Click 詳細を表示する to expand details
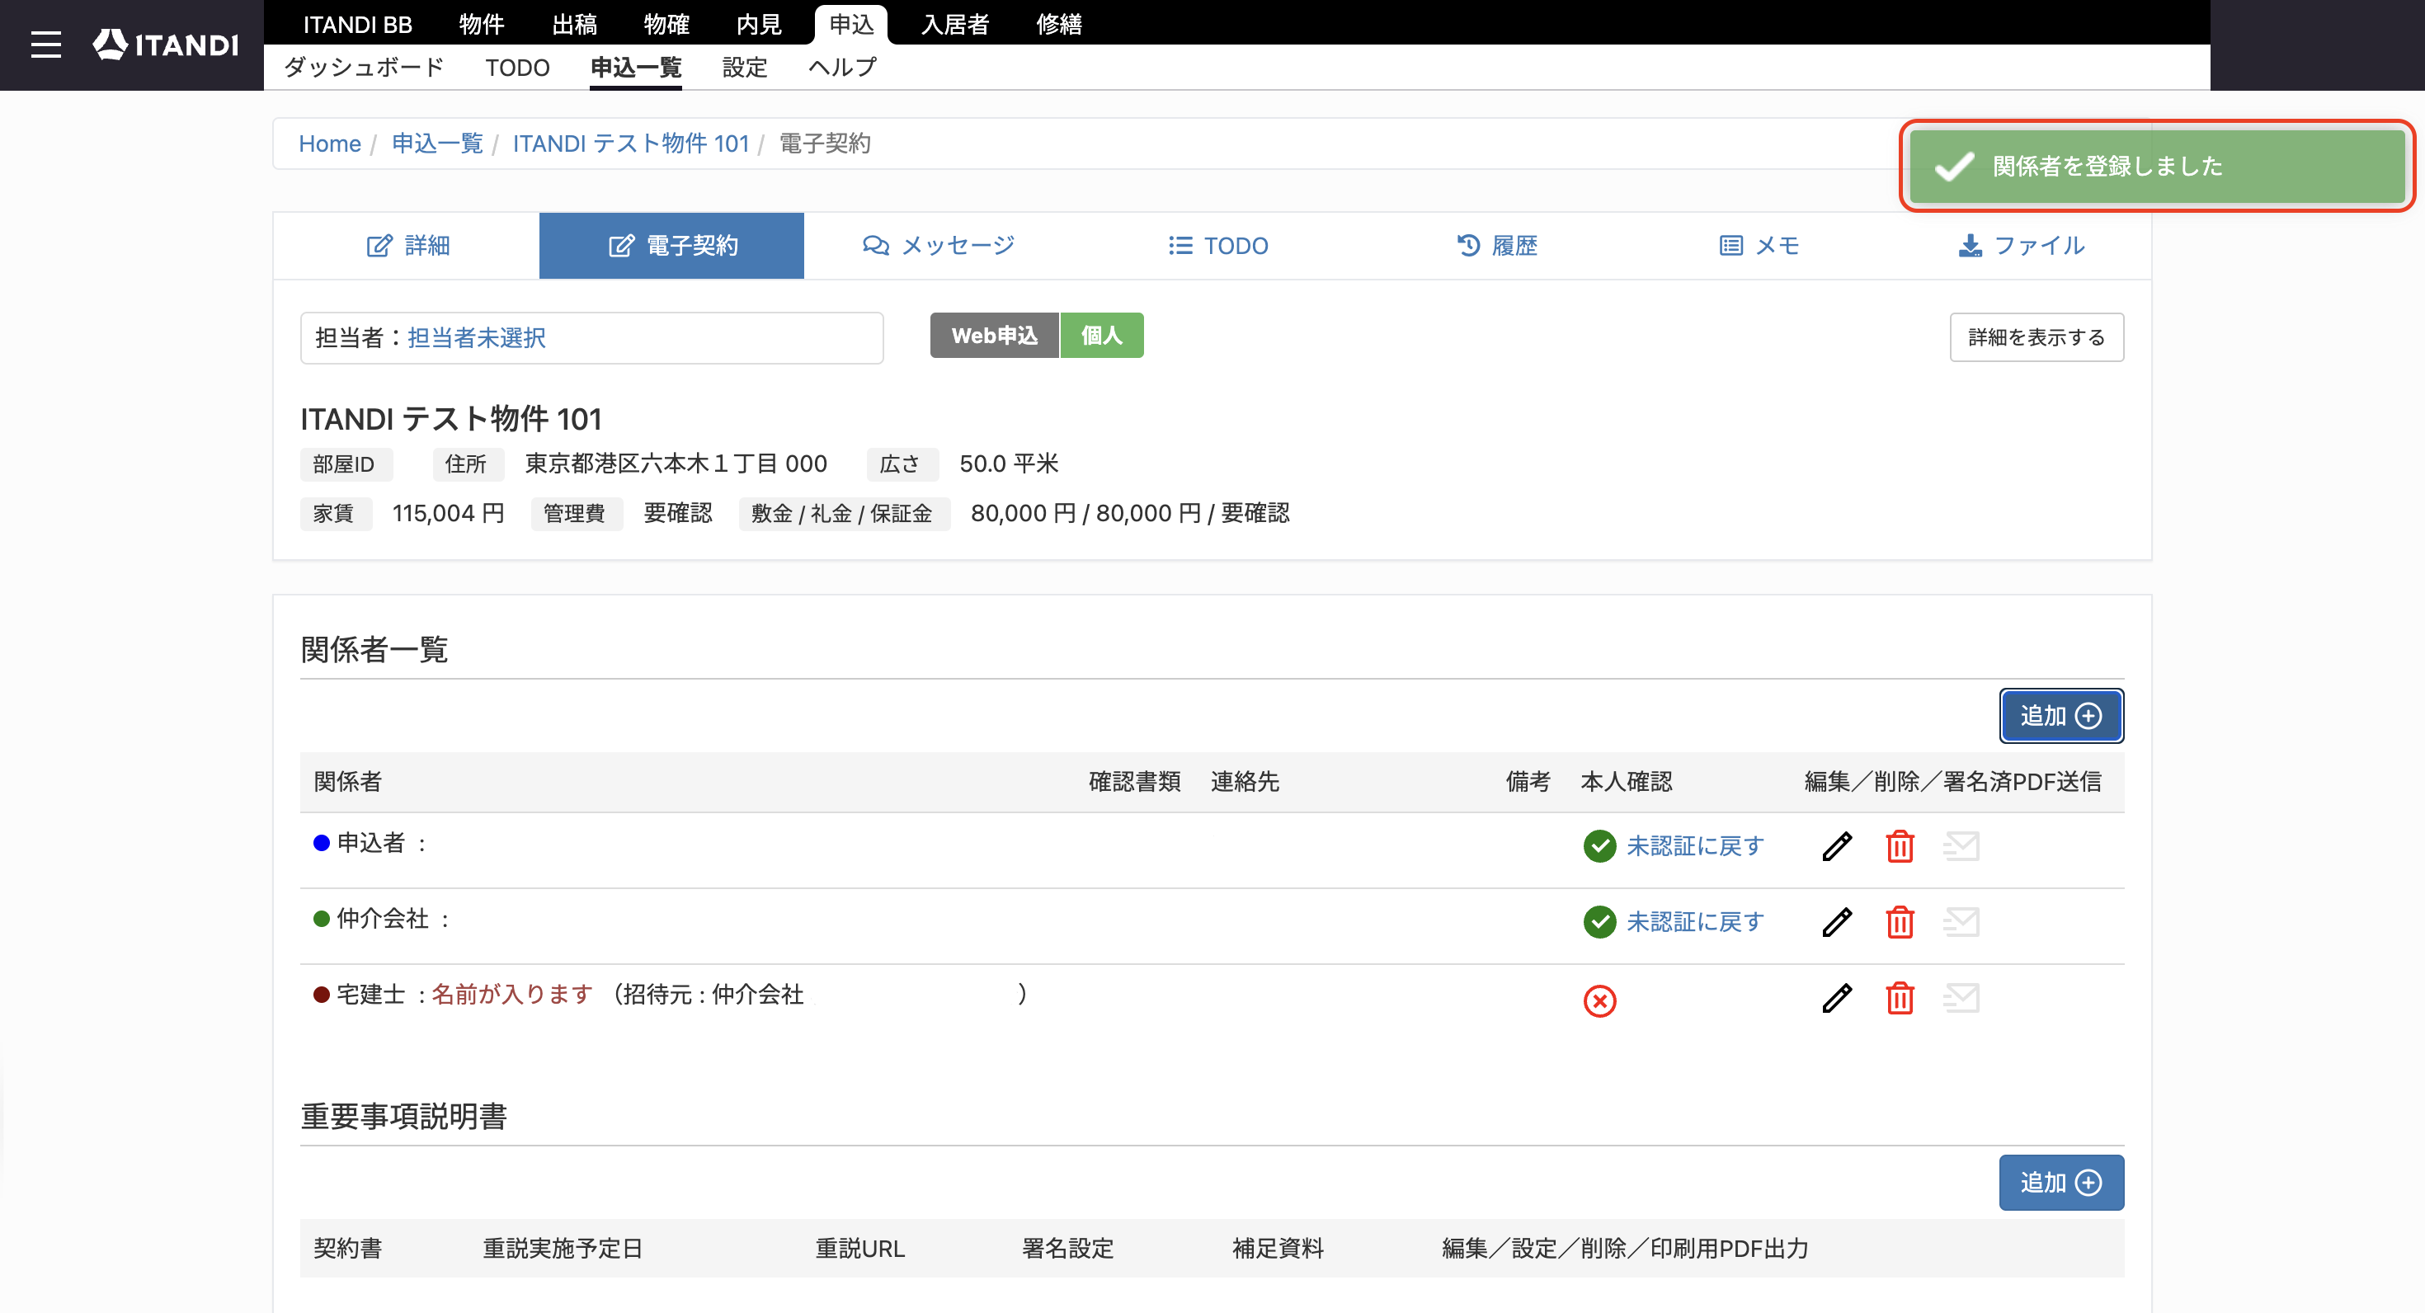 2037,337
